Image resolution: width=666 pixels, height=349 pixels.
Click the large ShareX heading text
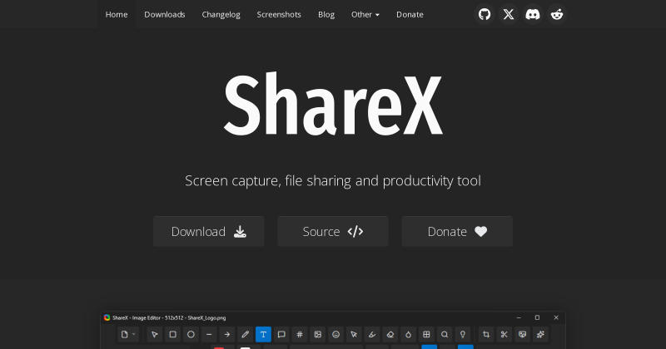click(x=333, y=105)
